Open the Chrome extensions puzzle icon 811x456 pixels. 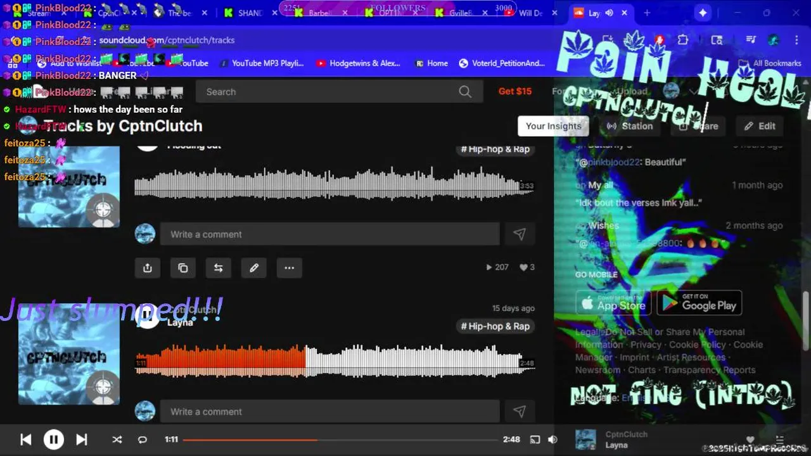click(x=682, y=40)
